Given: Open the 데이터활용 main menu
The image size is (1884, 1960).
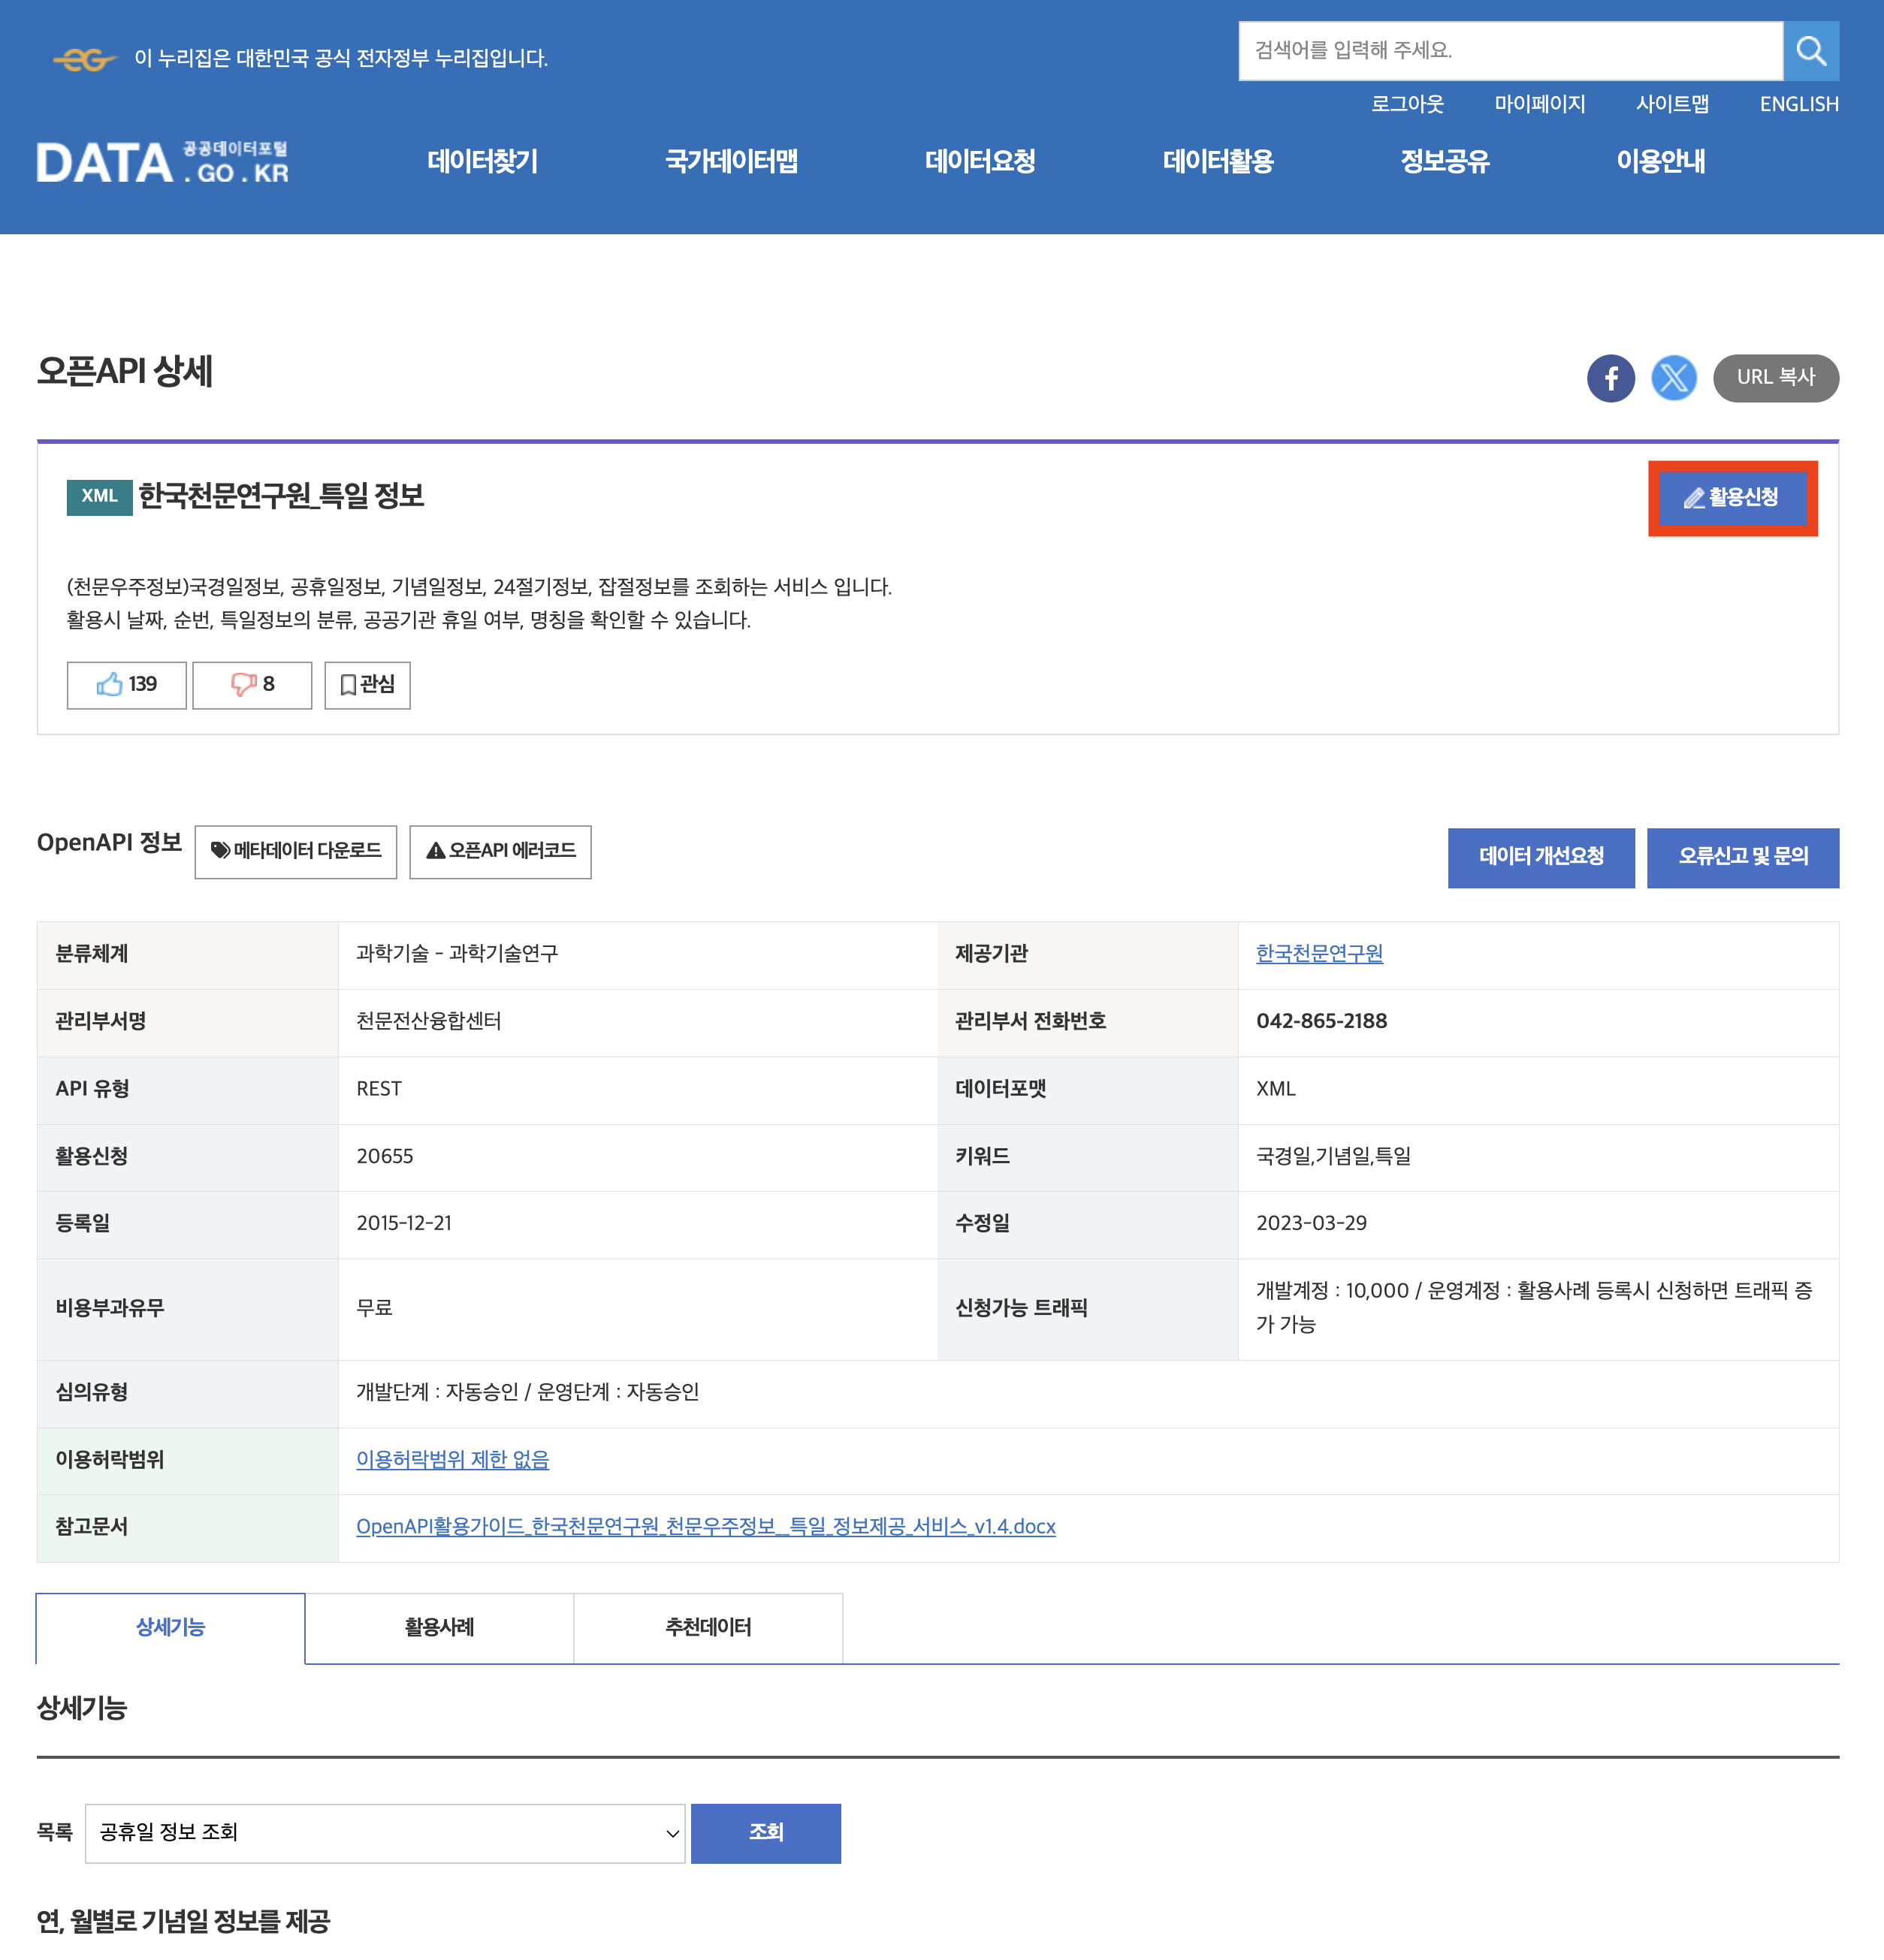Looking at the screenshot, I should (x=1218, y=161).
